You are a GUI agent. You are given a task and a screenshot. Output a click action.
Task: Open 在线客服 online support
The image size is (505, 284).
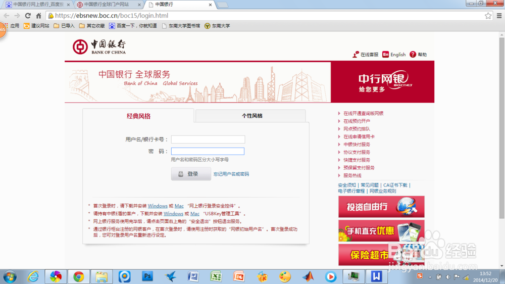[365, 55]
